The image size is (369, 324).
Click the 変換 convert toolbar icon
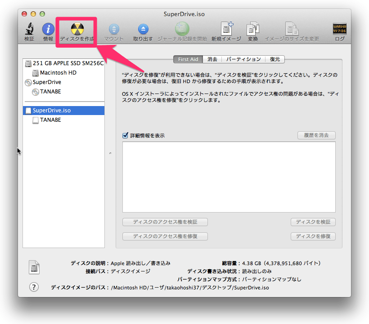point(253,29)
